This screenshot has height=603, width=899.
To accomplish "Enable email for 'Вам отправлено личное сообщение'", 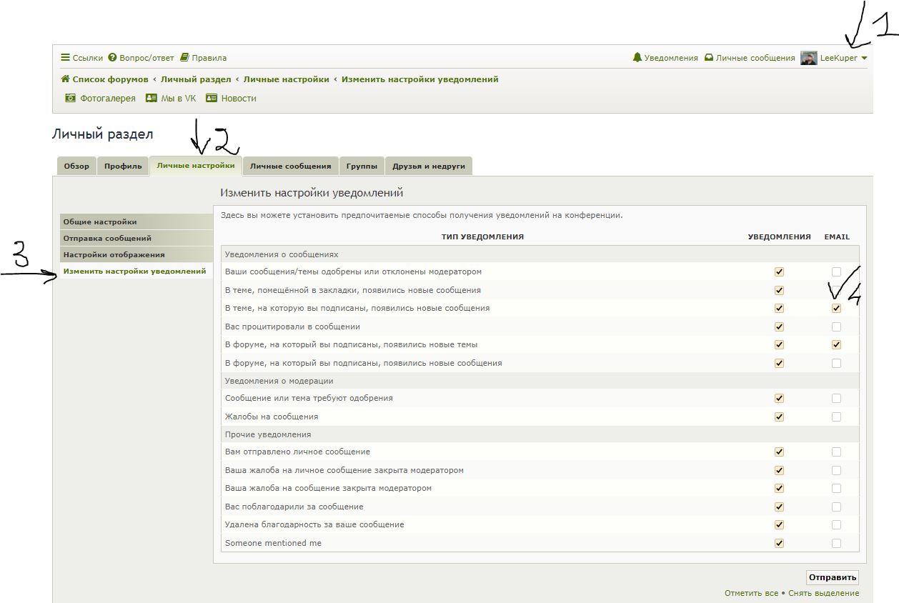I will tap(836, 452).
